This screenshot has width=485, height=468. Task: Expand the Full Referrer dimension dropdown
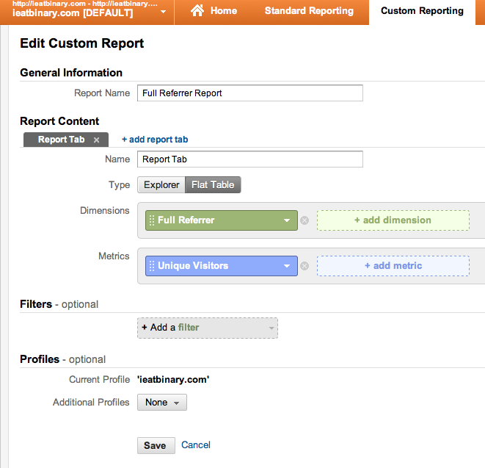click(287, 220)
